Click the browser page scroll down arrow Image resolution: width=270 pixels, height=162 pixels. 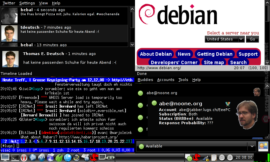(267, 62)
